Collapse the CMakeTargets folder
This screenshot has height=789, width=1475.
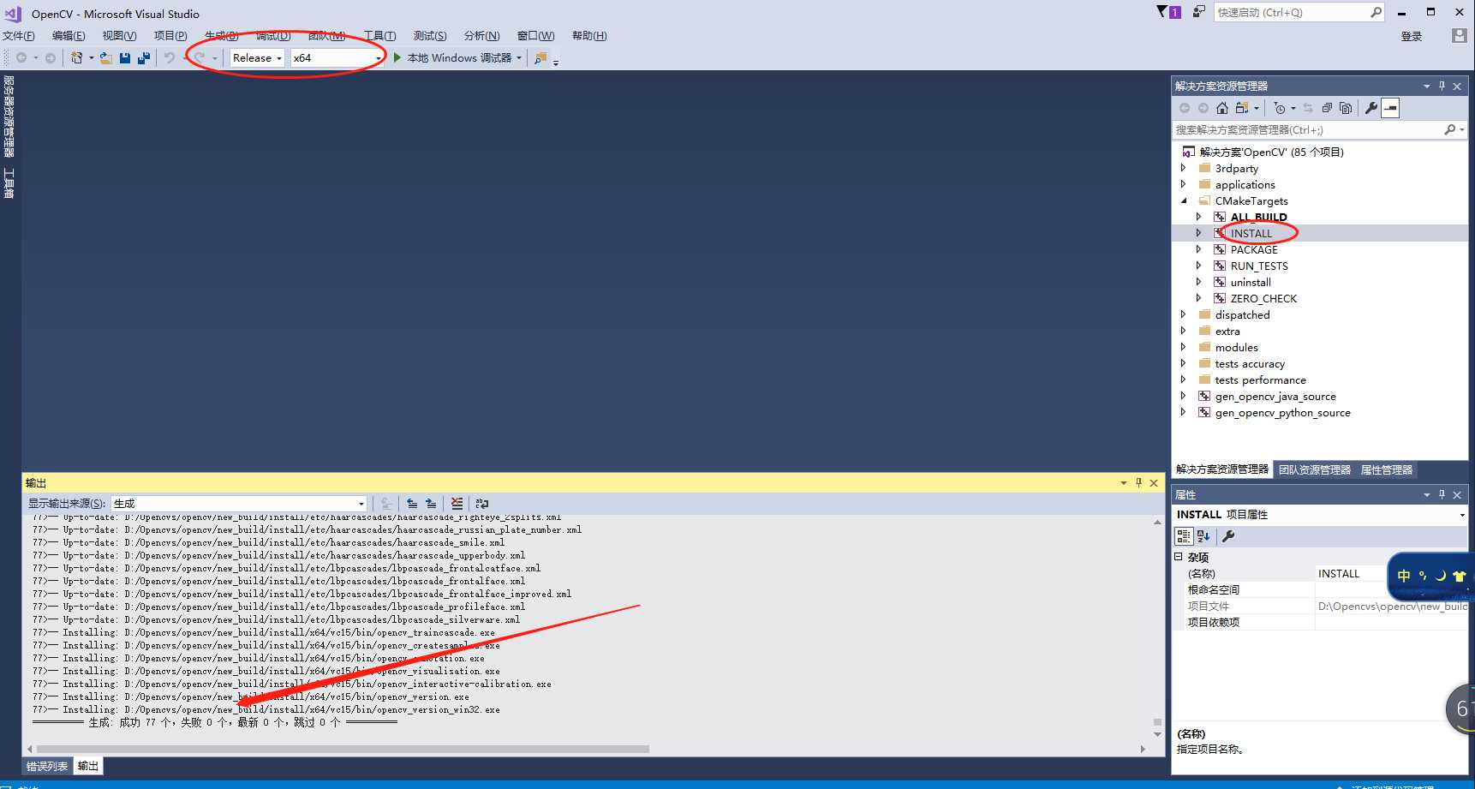tap(1184, 200)
